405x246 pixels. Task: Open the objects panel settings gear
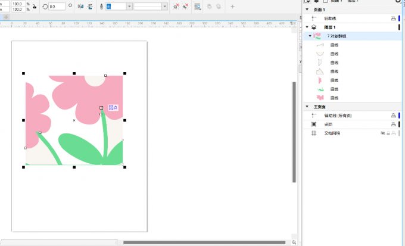(x=398, y=2)
